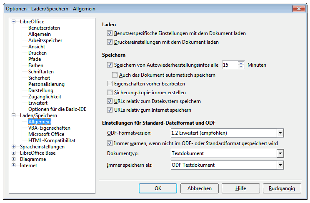Increase the minutes spinner value

click(x=241, y=63)
